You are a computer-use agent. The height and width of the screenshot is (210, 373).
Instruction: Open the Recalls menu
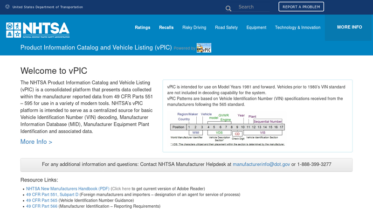coord(166,28)
